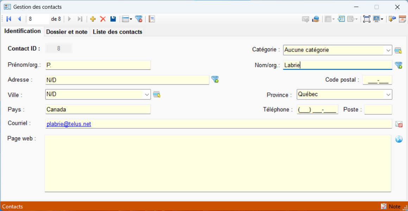
Task: Click the Note button in the status bar
Action: (x=391, y=206)
